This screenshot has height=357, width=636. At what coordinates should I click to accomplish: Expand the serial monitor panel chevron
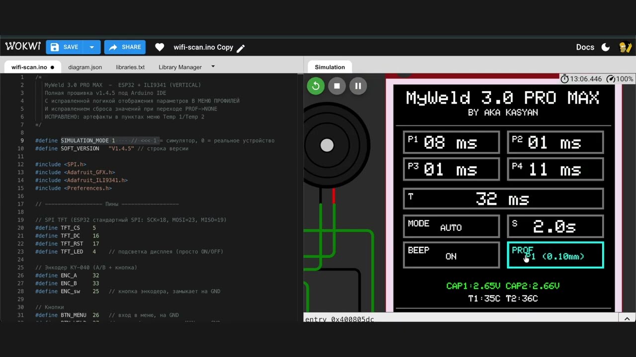(x=627, y=319)
